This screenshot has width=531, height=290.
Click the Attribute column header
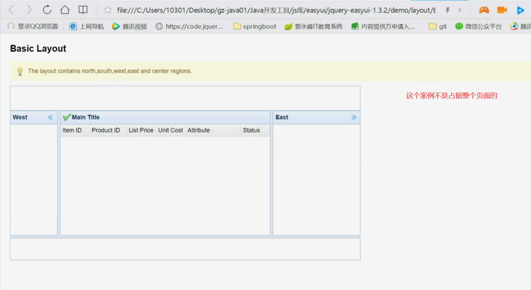coord(213,130)
